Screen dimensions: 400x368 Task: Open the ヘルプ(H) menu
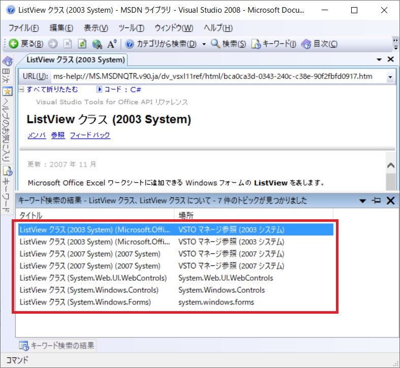coord(218,28)
